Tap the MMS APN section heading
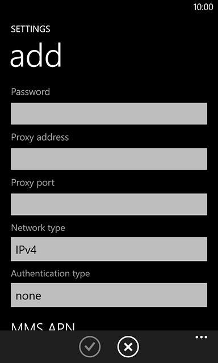 click(x=43, y=327)
